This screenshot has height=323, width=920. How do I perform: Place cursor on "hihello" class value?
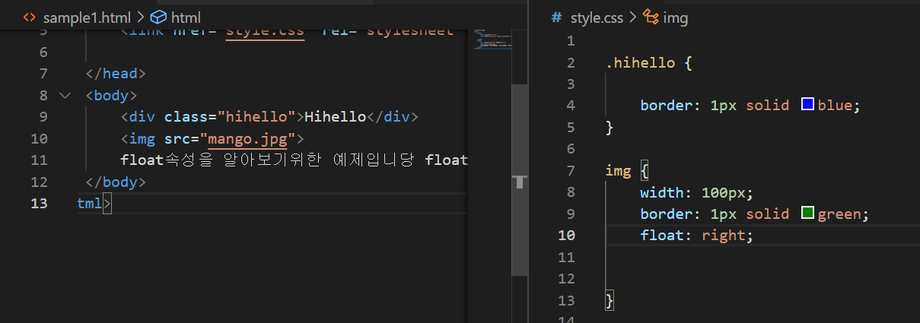[x=256, y=117]
